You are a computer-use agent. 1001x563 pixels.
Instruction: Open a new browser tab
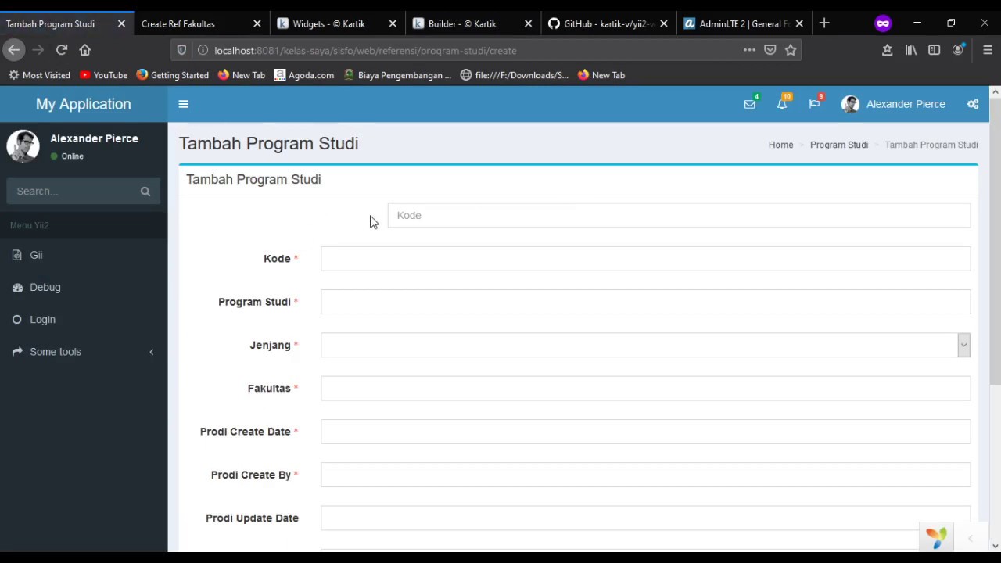824,23
